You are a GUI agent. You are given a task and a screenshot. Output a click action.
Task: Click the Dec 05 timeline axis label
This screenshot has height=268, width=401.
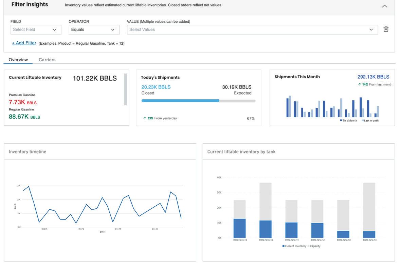click(44, 229)
